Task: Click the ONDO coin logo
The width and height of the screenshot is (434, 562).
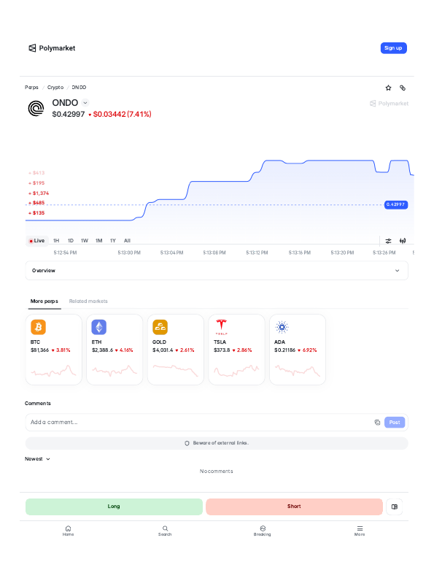Action: 36,108
